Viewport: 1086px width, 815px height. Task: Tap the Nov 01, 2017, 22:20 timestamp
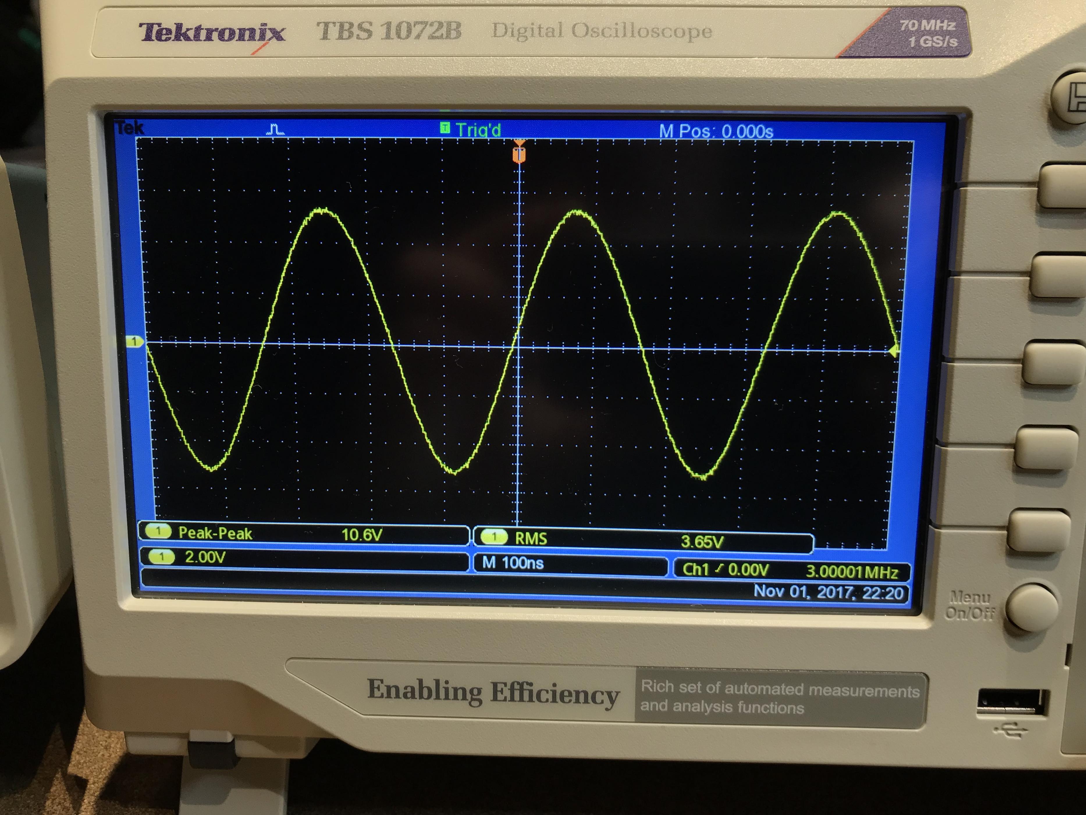[x=829, y=592]
